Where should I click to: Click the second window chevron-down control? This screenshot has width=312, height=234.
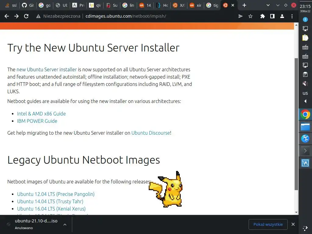point(278,5)
